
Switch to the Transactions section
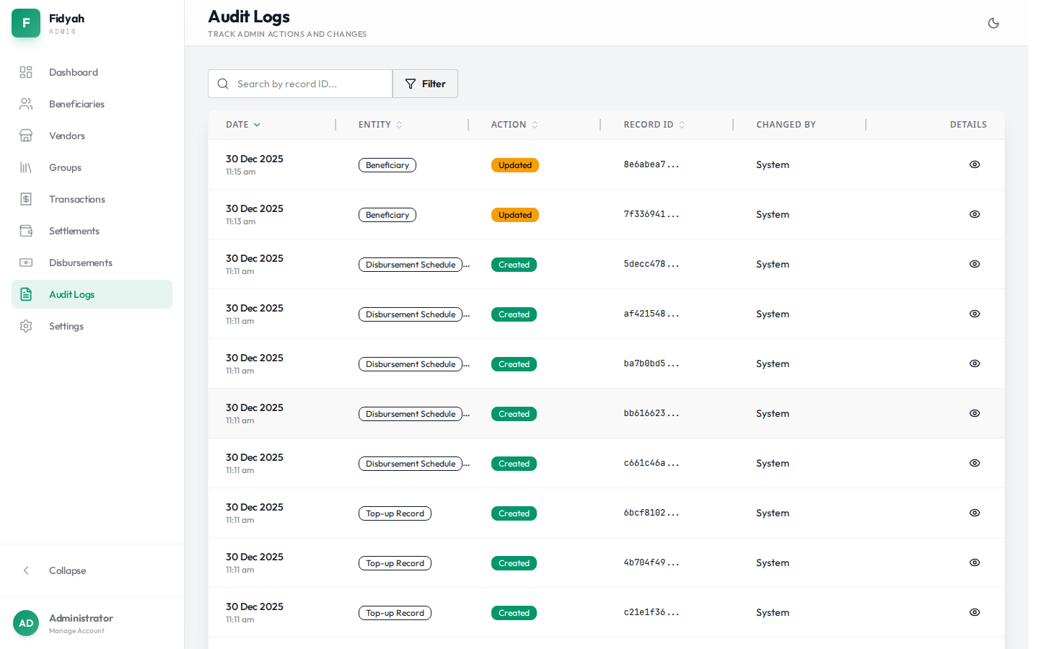point(76,199)
